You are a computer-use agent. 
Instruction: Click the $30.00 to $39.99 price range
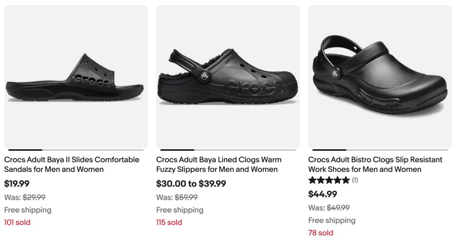(191, 184)
